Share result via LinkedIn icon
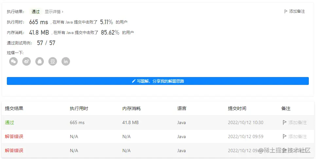 pos(66,61)
